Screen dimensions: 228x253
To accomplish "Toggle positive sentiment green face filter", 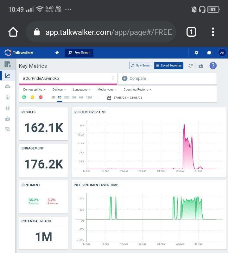I will 24,97.
